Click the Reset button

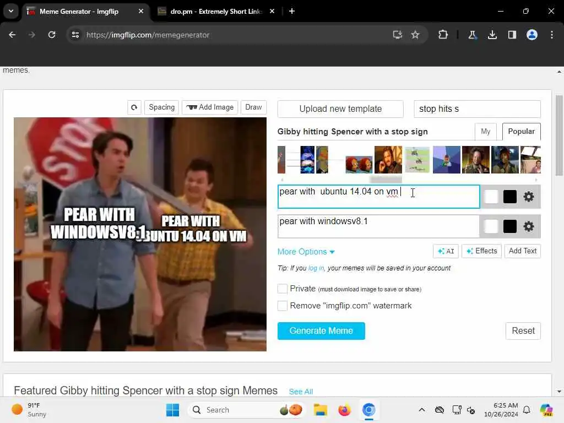pos(523,331)
